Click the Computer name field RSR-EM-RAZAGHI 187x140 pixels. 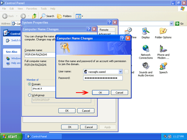(40, 55)
